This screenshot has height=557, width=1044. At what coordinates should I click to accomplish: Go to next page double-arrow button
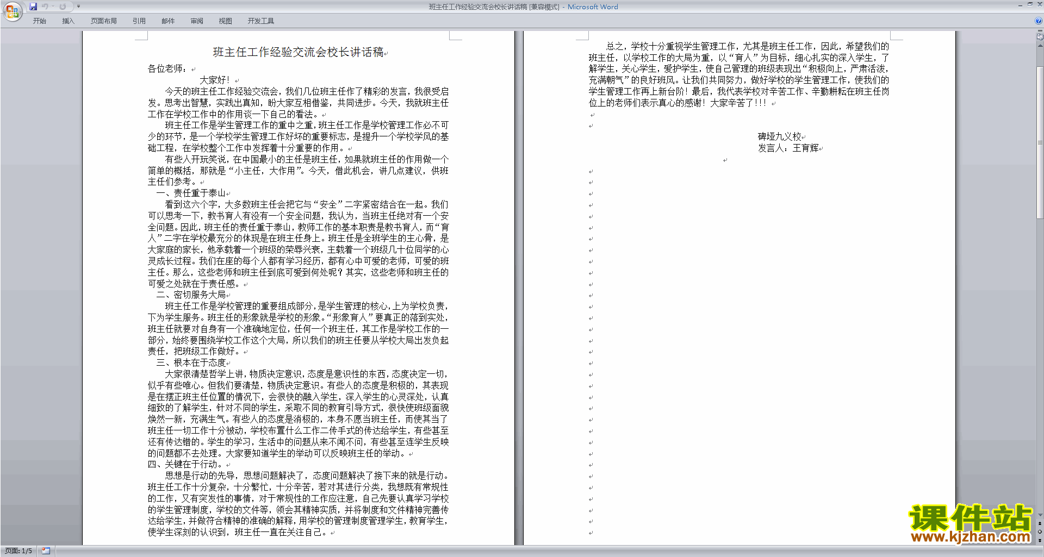(x=1040, y=540)
